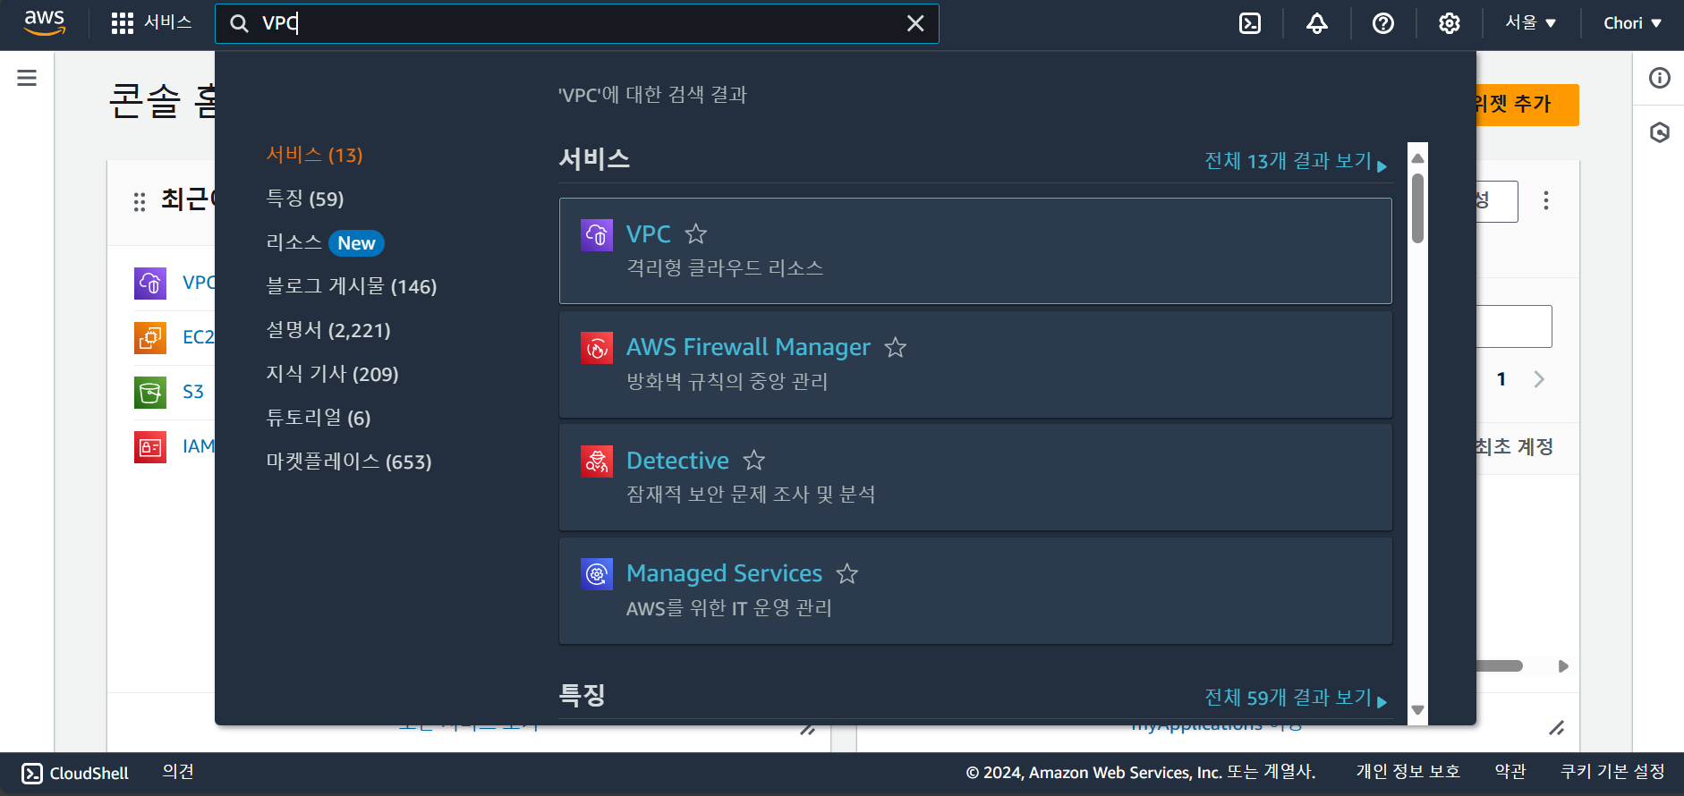Click the results scrollbar down arrow

click(1417, 710)
